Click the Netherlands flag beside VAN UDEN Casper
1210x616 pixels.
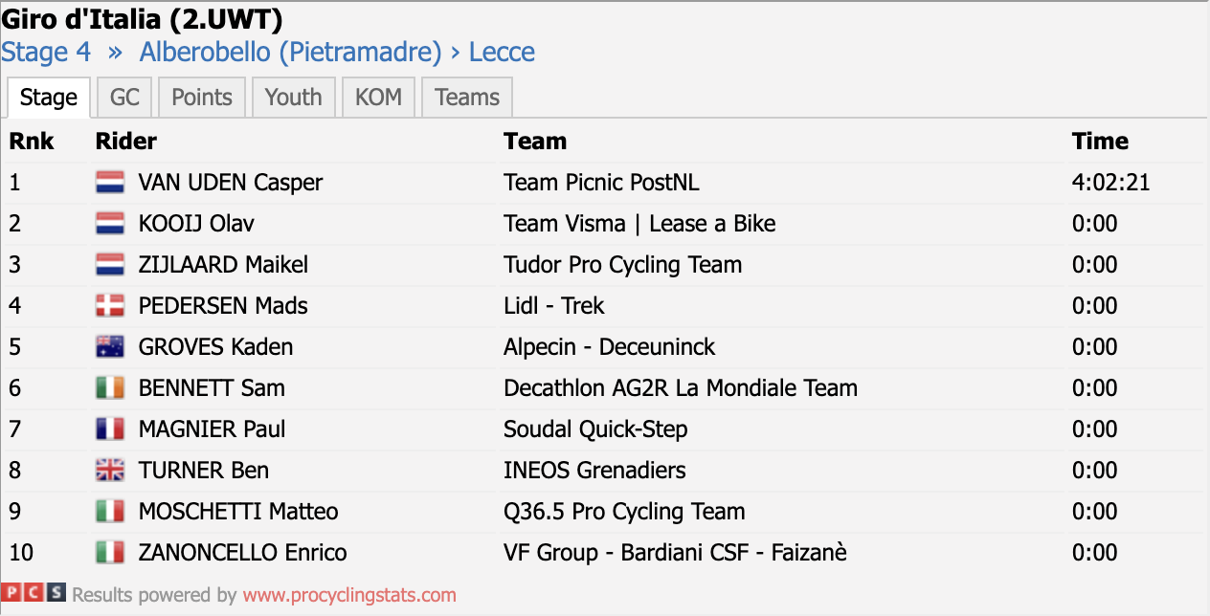pyautogui.click(x=110, y=183)
